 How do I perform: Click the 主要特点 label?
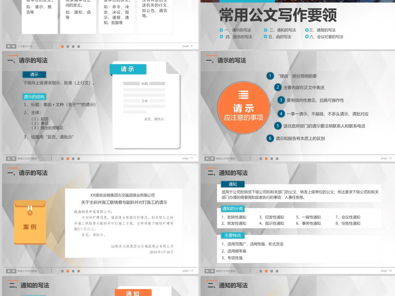coord(233,235)
